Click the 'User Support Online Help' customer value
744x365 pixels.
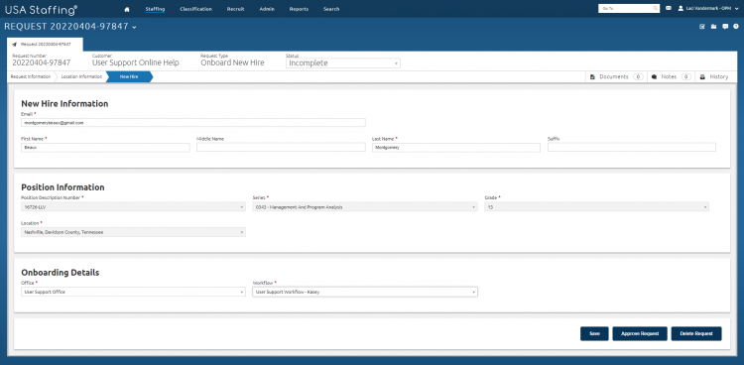pyautogui.click(x=135, y=63)
